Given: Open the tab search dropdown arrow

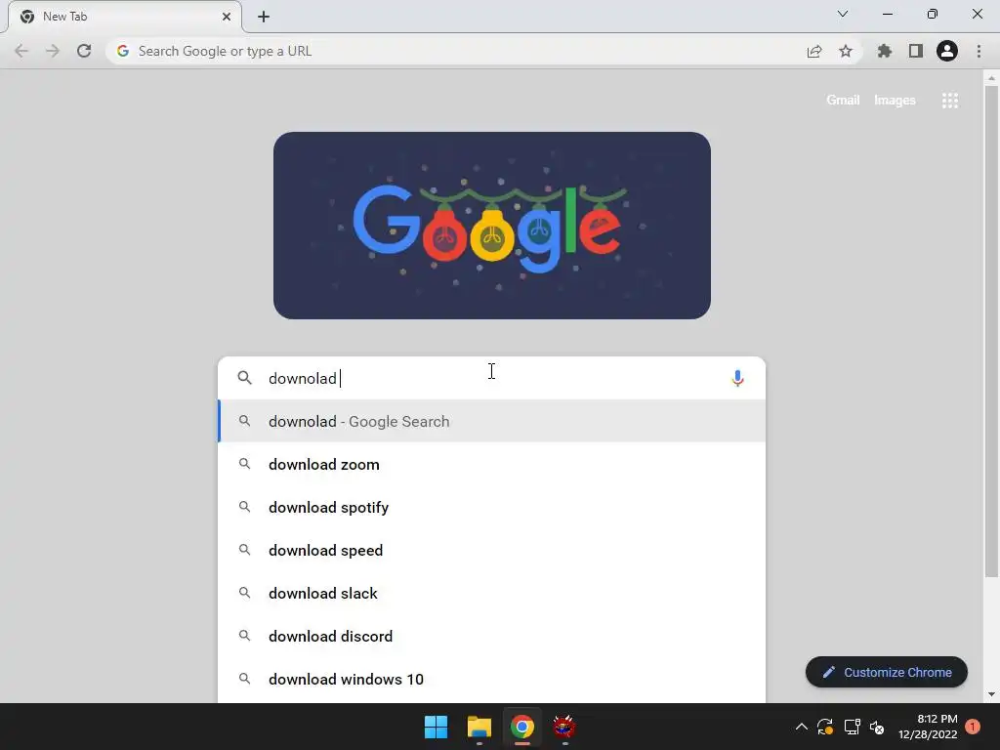Looking at the screenshot, I should point(843,14).
